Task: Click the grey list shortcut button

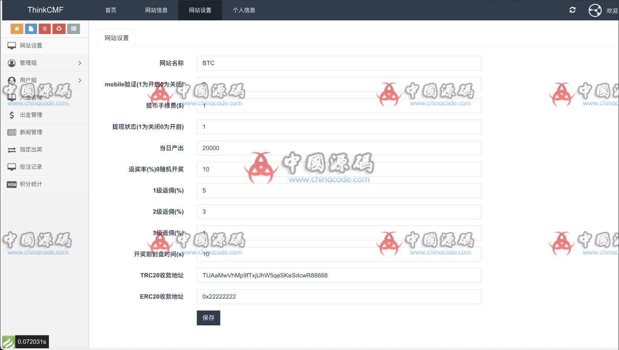Action: click(x=74, y=29)
